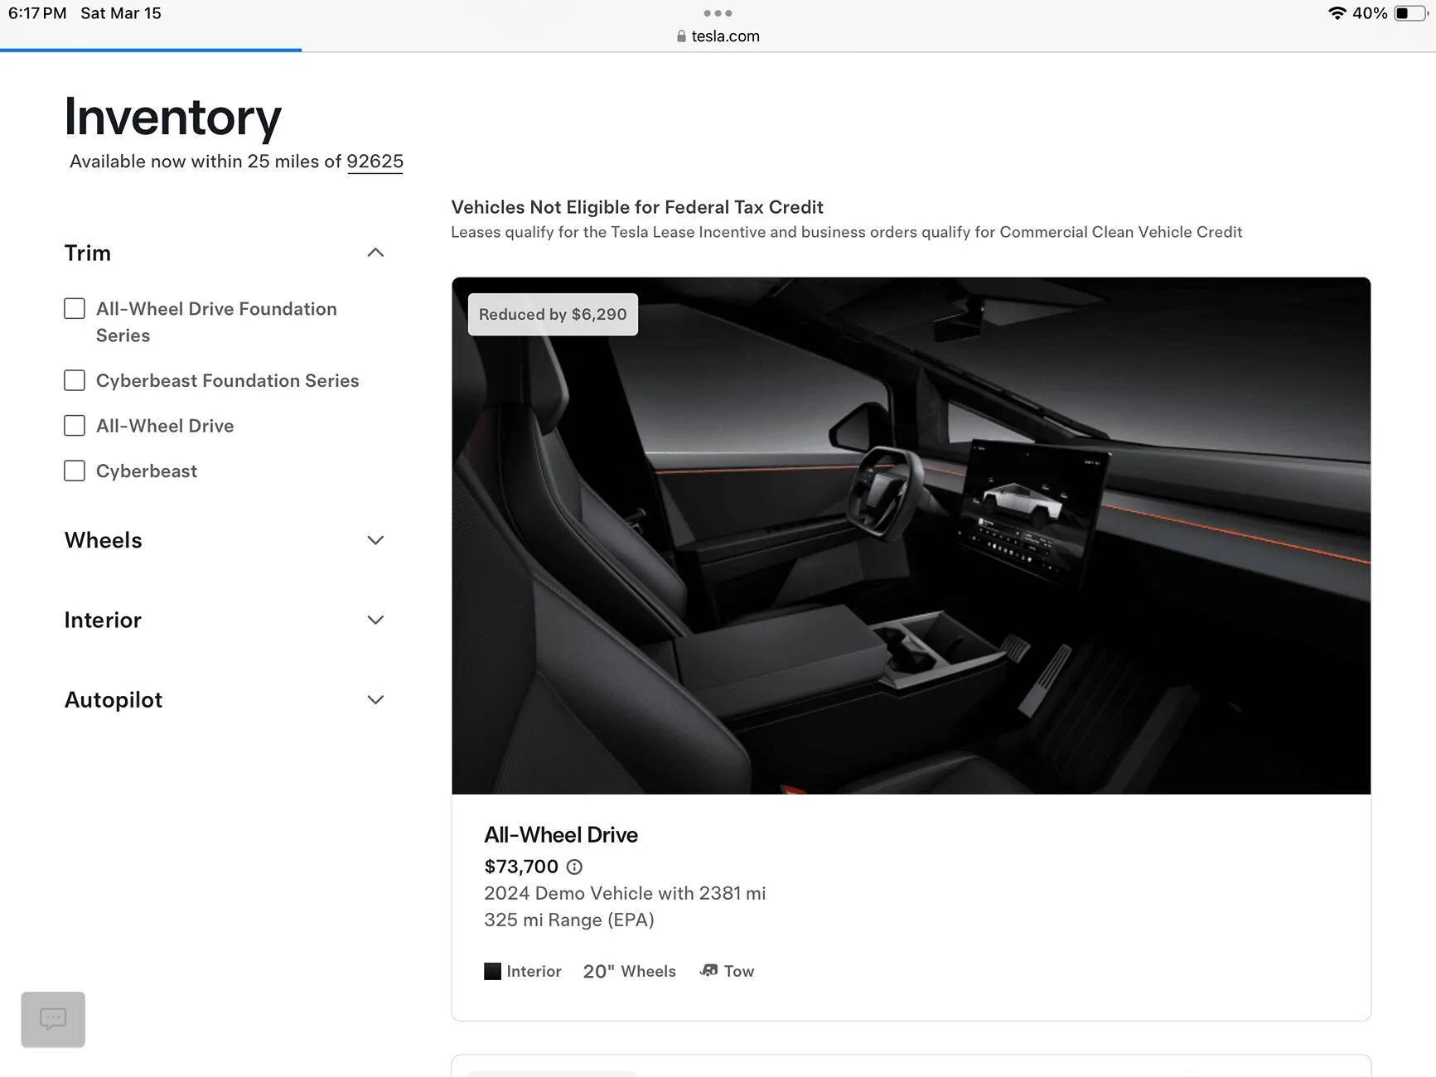1436x1077 pixels.
Task: Click the 'Interior' filter heading label
Action: (x=103, y=620)
